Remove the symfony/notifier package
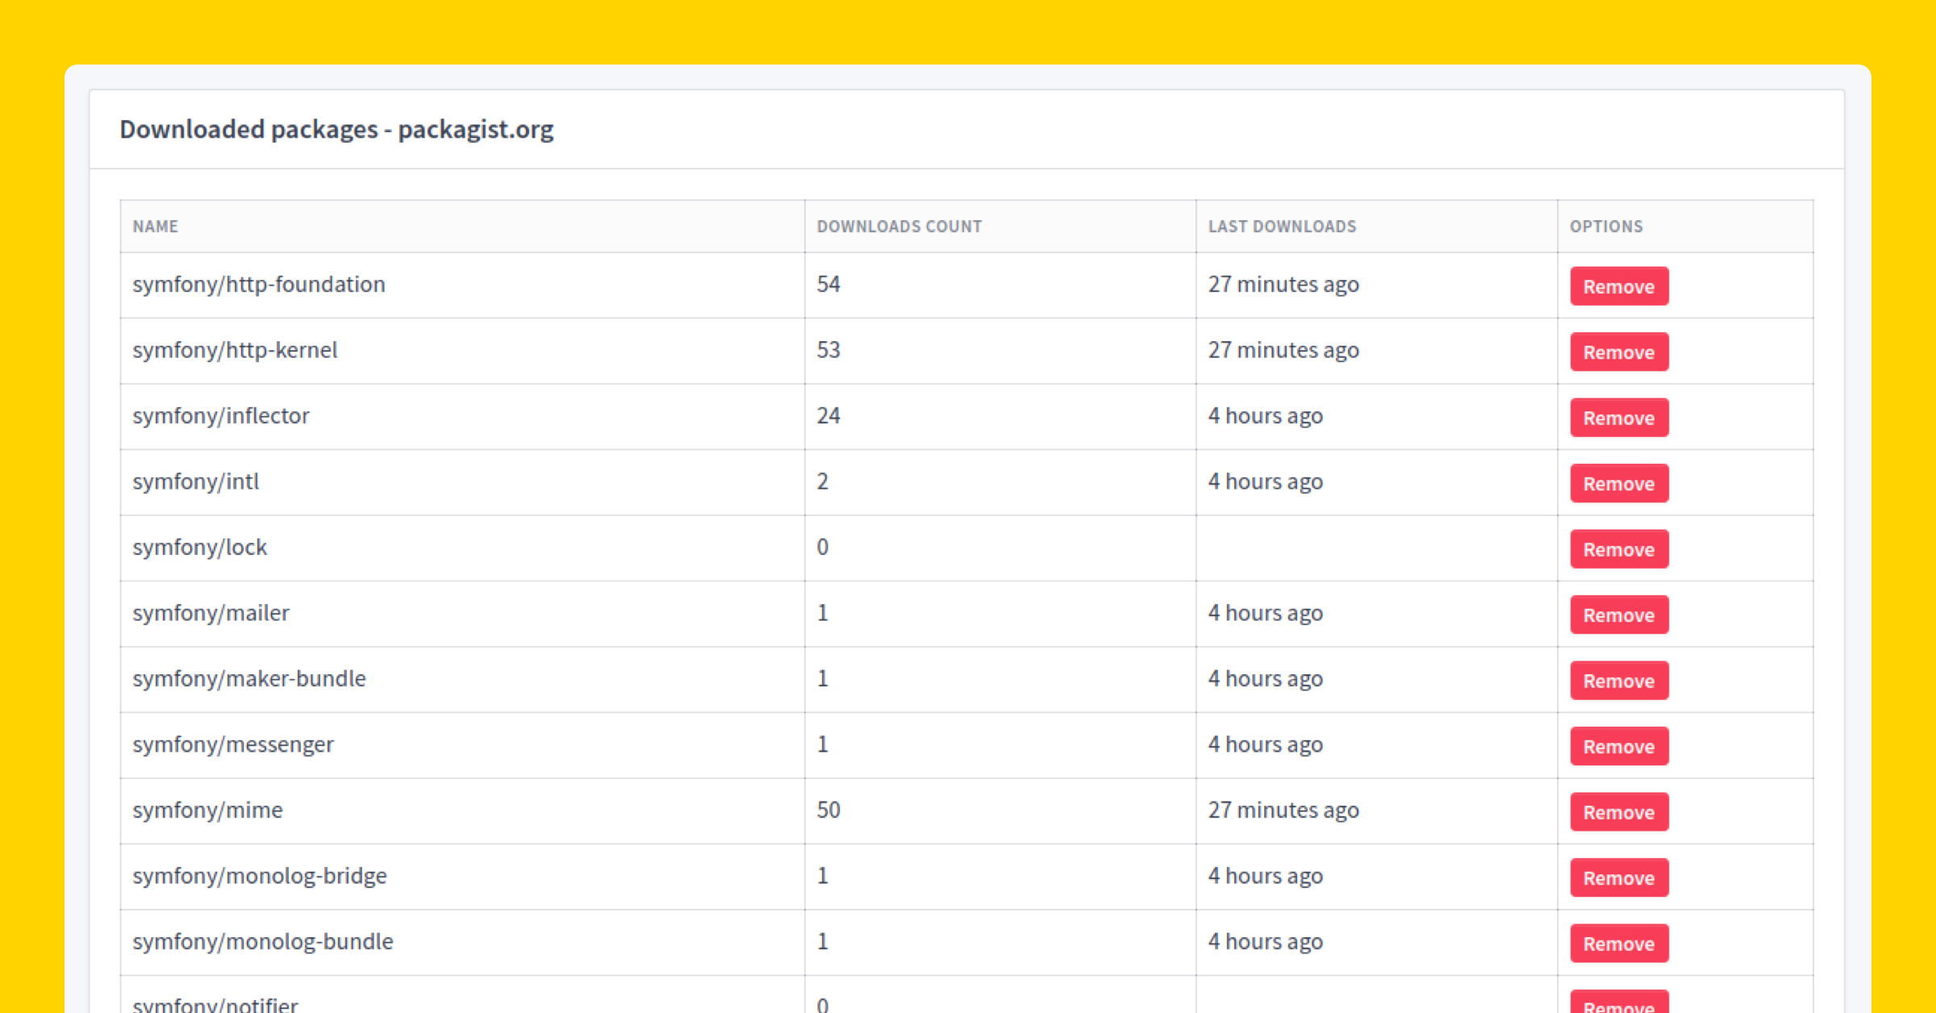 pos(1618,1004)
